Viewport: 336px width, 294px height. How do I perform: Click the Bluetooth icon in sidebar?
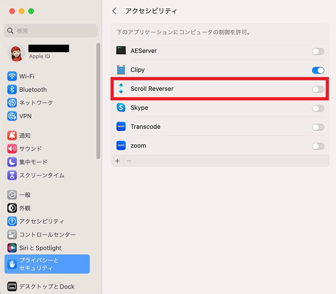[x=12, y=89]
